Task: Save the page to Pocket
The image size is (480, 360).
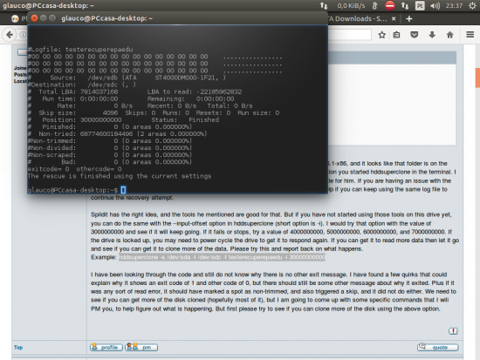Action: point(415,35)
